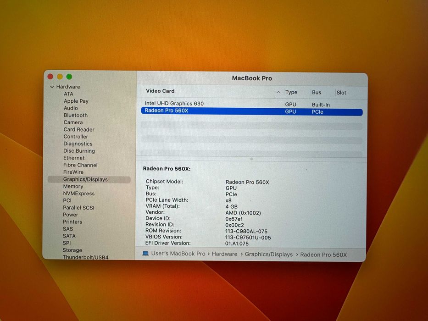
Task: Click Radeon Pro 560X in the path bar
Action: tap(323, 255)
